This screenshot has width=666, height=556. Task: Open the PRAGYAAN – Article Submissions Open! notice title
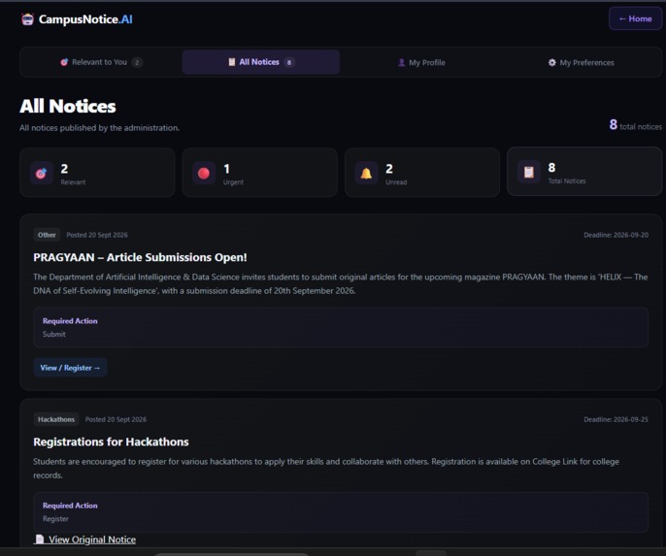[x=140, y=257]
